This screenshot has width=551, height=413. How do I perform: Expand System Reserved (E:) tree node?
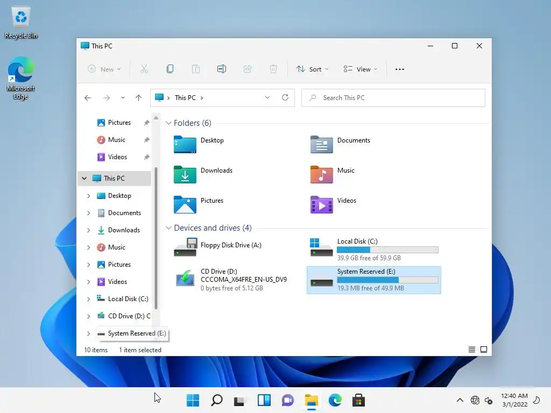coord(89,333)
